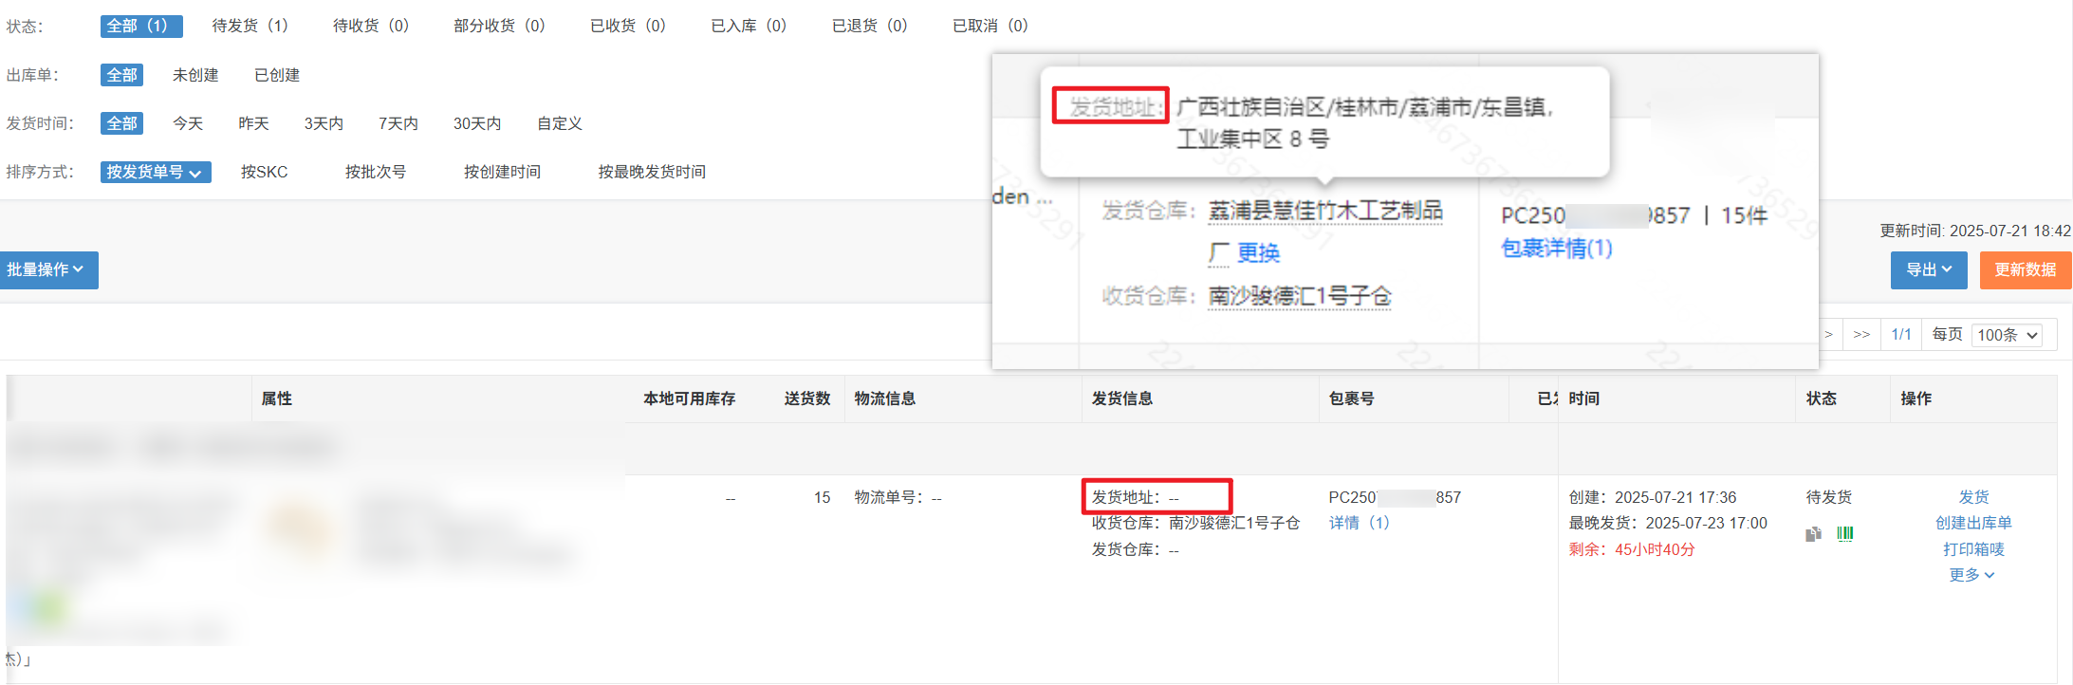Open 包裹详情(1) link in the popup
Screen dimensions: 2073x685
(x=1557, y=249)
